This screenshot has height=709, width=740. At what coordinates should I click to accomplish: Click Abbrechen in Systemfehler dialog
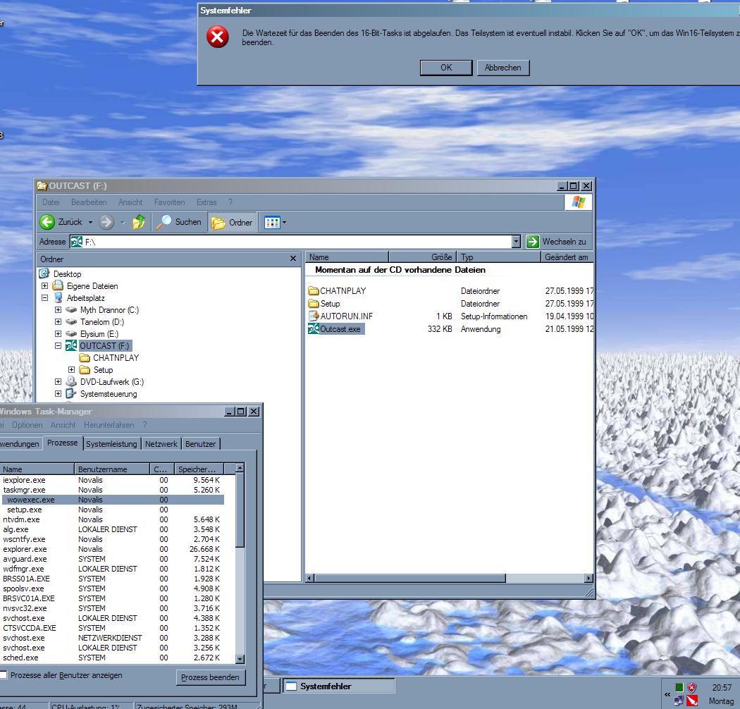(503, 68)
